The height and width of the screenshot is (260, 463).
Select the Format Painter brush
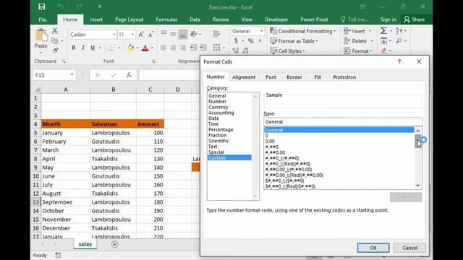55,51
